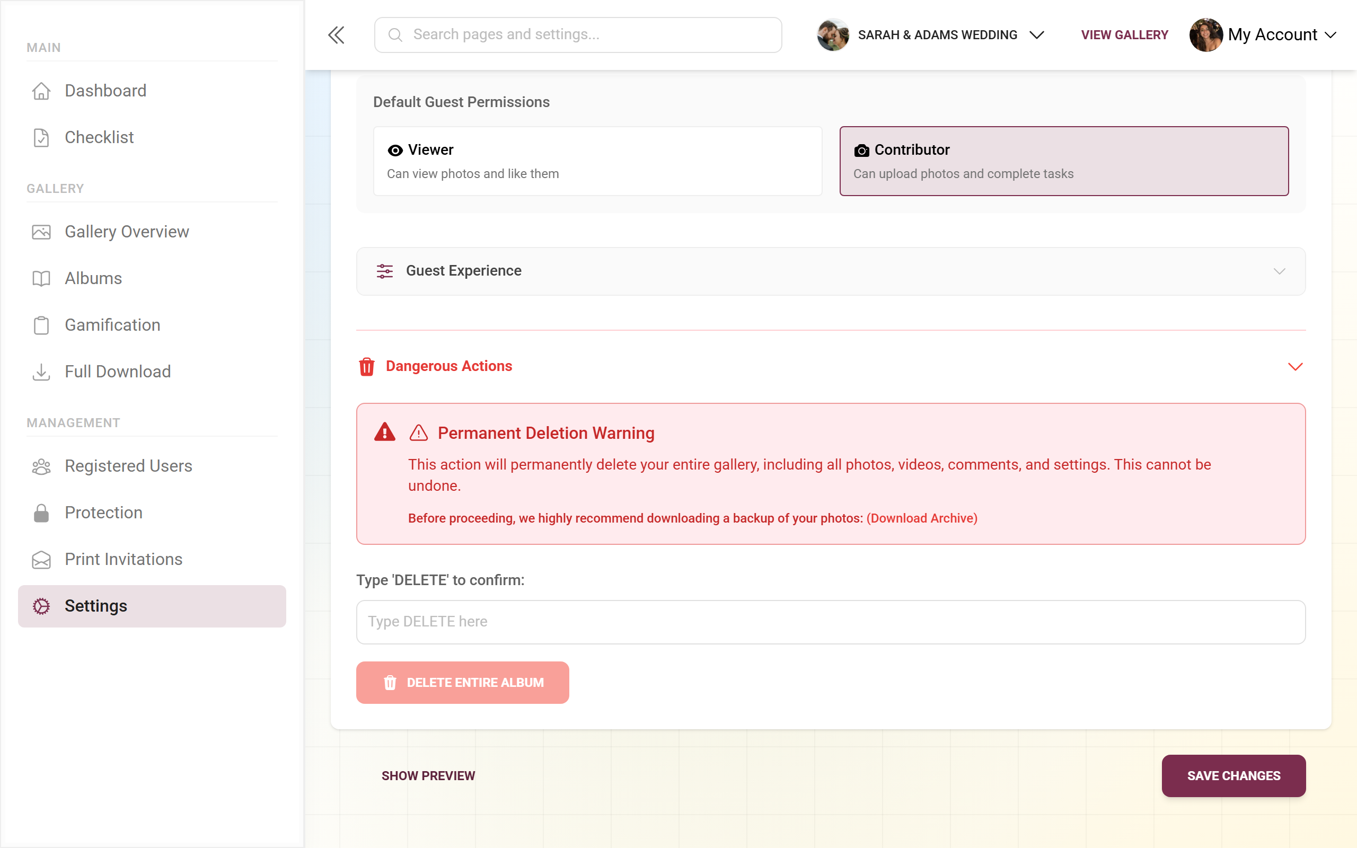The height and width of the screenshot is (848, 1357).
Task: Select Viewer guest permission option
Action: click(x=598, y=161)
